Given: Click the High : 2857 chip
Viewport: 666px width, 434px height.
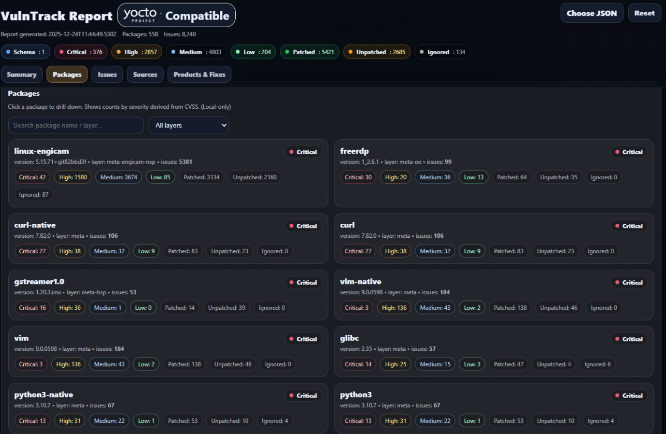Looking at the screenshot, I should coord(137,52).
